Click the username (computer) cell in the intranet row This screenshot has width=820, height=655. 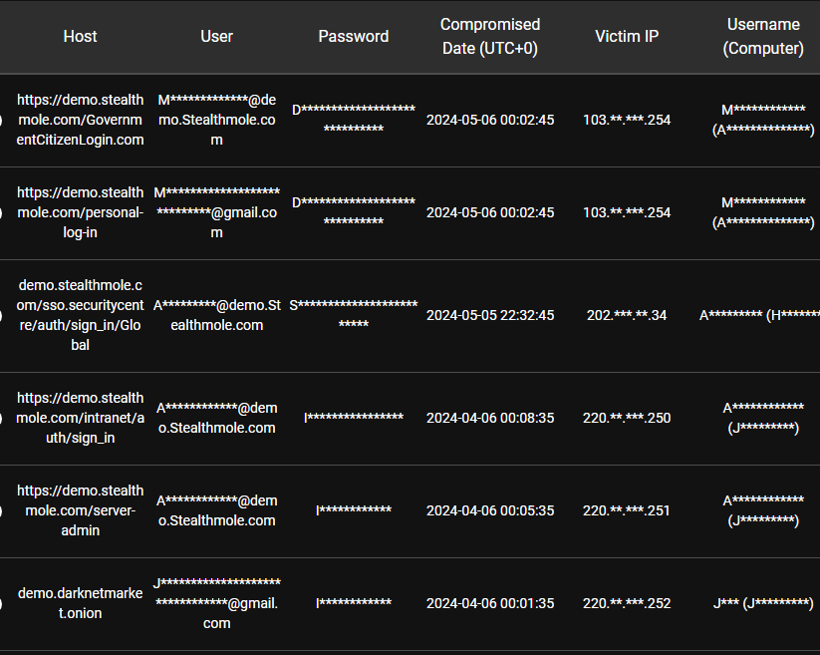pos(763,418)
